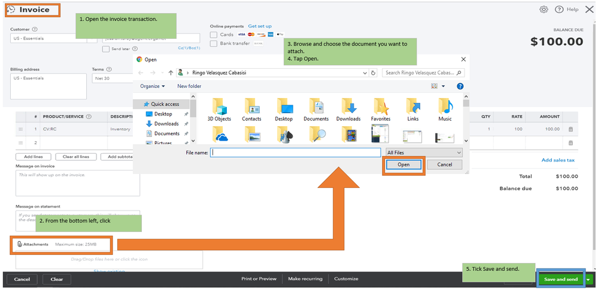The height and width of the screenshot is (290, 598).
Task: Click the invoice Cancel button in footer
Action: point(22,279)
